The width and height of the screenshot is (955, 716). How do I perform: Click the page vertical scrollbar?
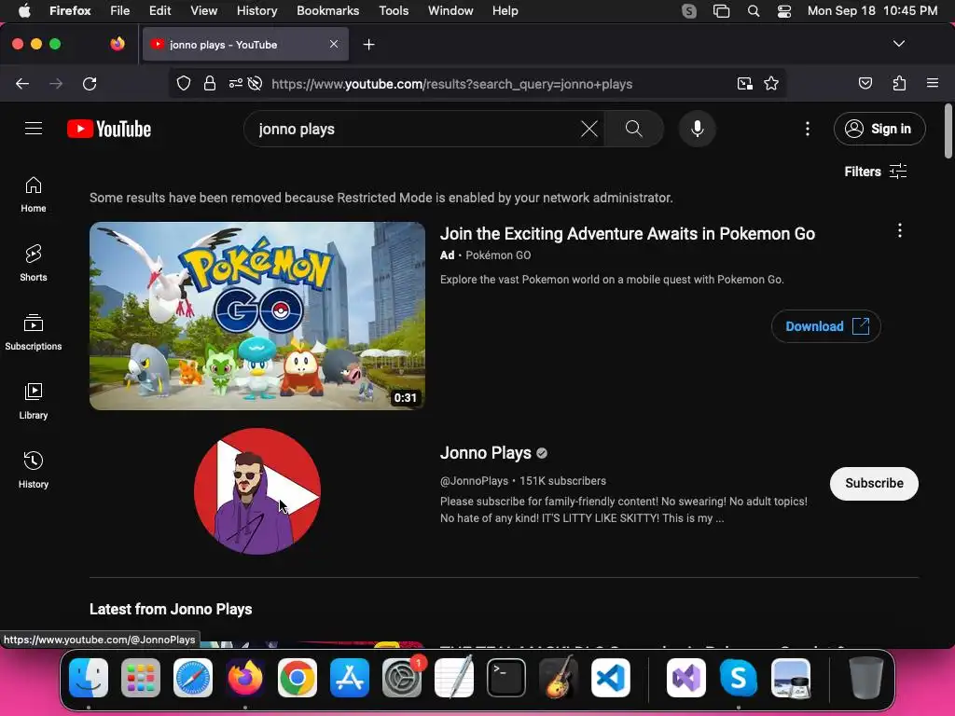[x=948, y=131]
